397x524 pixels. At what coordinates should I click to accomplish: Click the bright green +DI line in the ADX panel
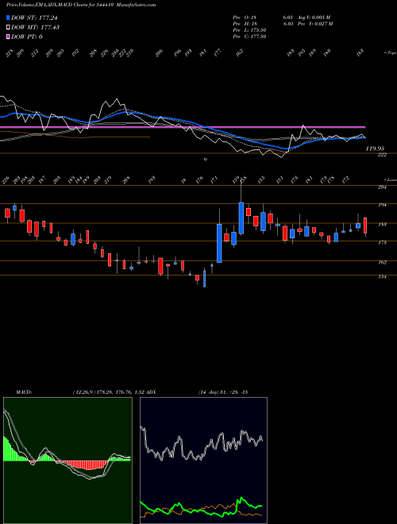coord(201,508)
